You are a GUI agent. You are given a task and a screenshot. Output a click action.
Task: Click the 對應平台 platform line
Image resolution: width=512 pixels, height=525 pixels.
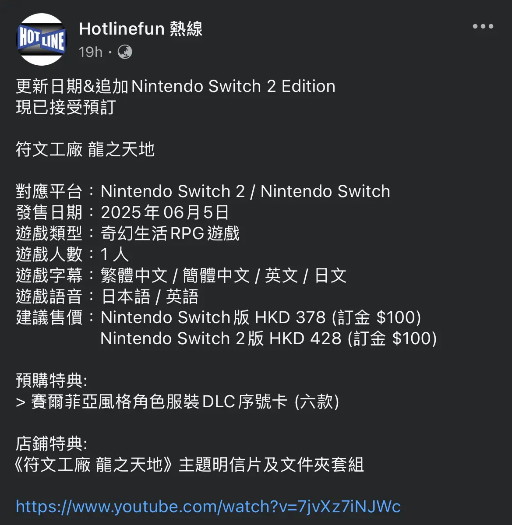[x=203, y=191]
